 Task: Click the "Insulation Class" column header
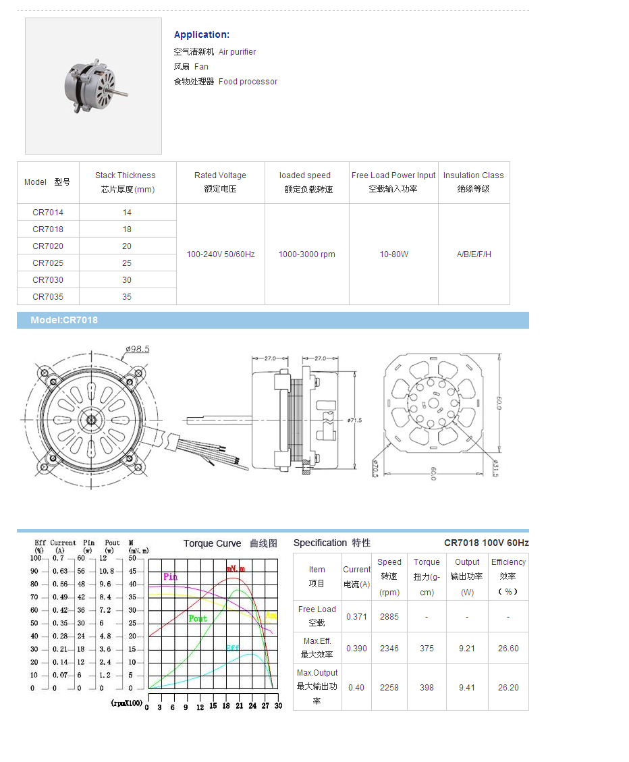[474, 182]
